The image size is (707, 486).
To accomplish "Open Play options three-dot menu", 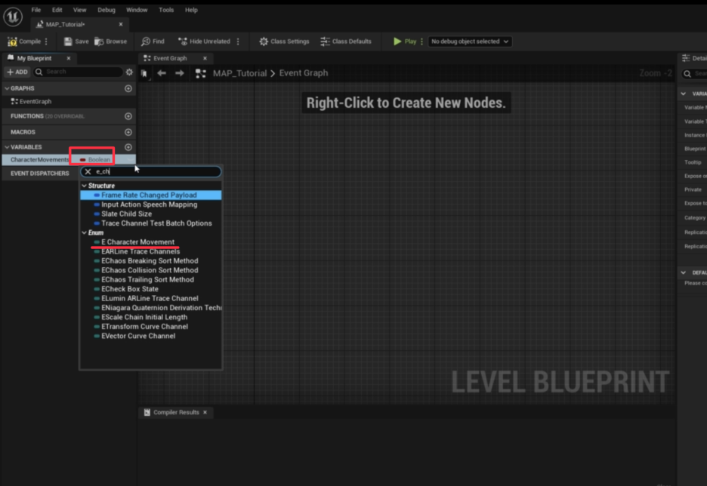I will [422, 42].
